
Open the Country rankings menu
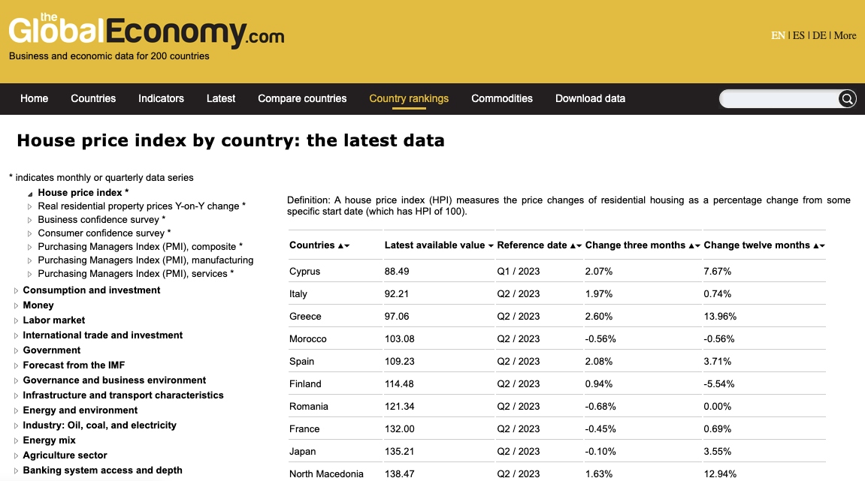(409, 98)
